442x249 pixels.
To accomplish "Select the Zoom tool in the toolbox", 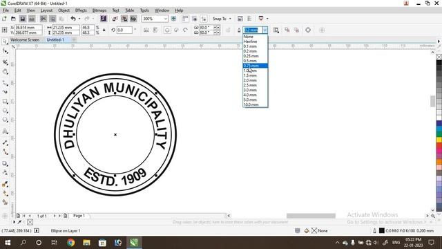I will 5,72.
